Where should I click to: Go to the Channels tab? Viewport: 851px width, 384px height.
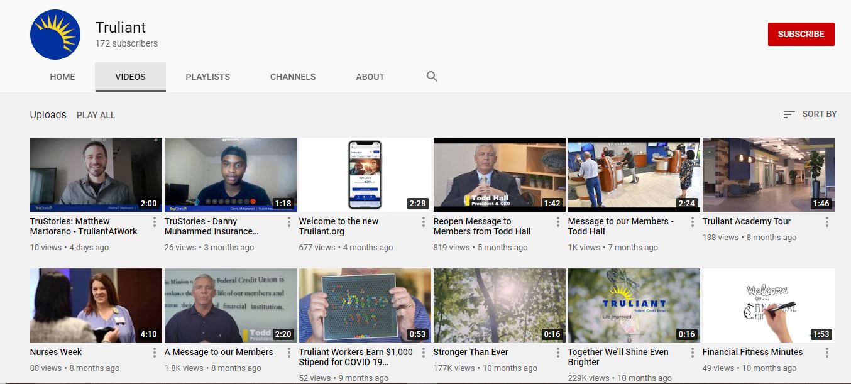tap(293, 77)
